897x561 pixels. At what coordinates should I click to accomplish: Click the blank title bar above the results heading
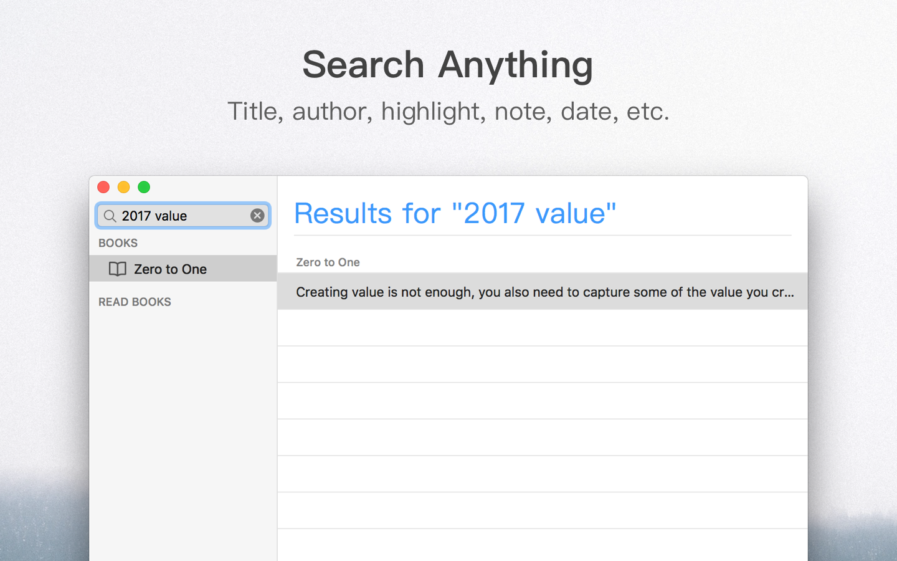pos(542,186)
